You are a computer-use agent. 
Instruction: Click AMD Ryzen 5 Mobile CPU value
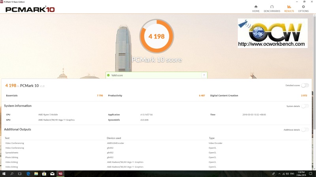[48, 114]
